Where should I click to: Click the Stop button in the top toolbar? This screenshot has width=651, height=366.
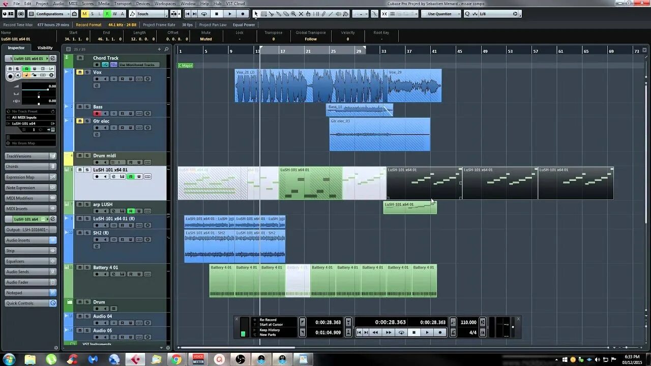[217, 14]
